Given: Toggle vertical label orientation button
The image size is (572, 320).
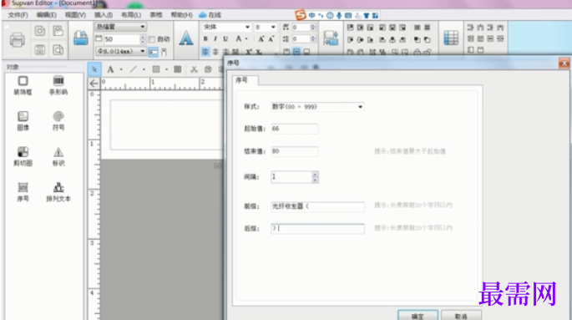Looking at the screenshot, I should (165, 52).
